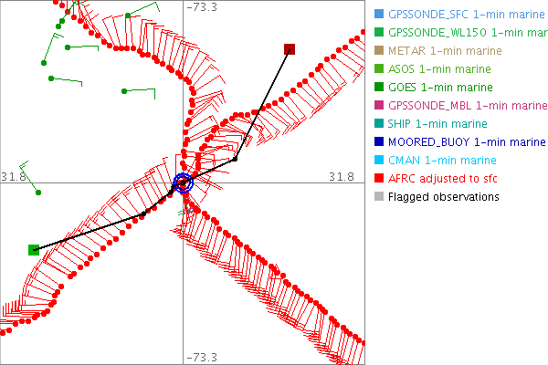Click the GOES 1-min marine legend label
This screenshot has width=548, height=365.
point(439,87)
